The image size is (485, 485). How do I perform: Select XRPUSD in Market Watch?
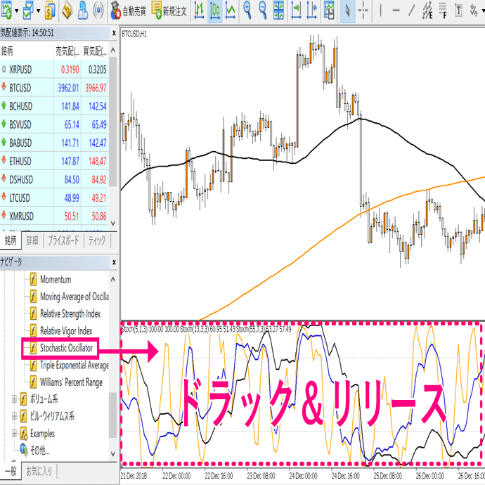(54, 70)
